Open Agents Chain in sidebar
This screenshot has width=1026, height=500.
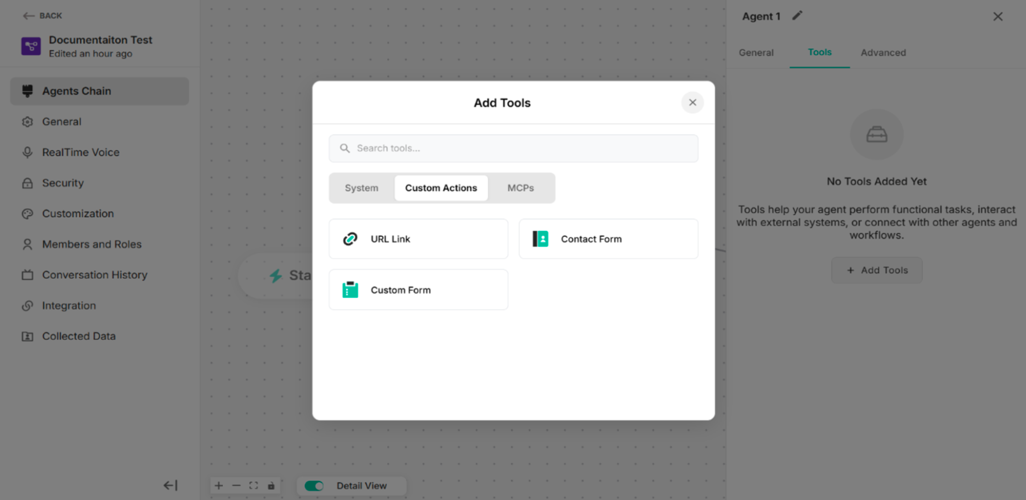point(99,91)
